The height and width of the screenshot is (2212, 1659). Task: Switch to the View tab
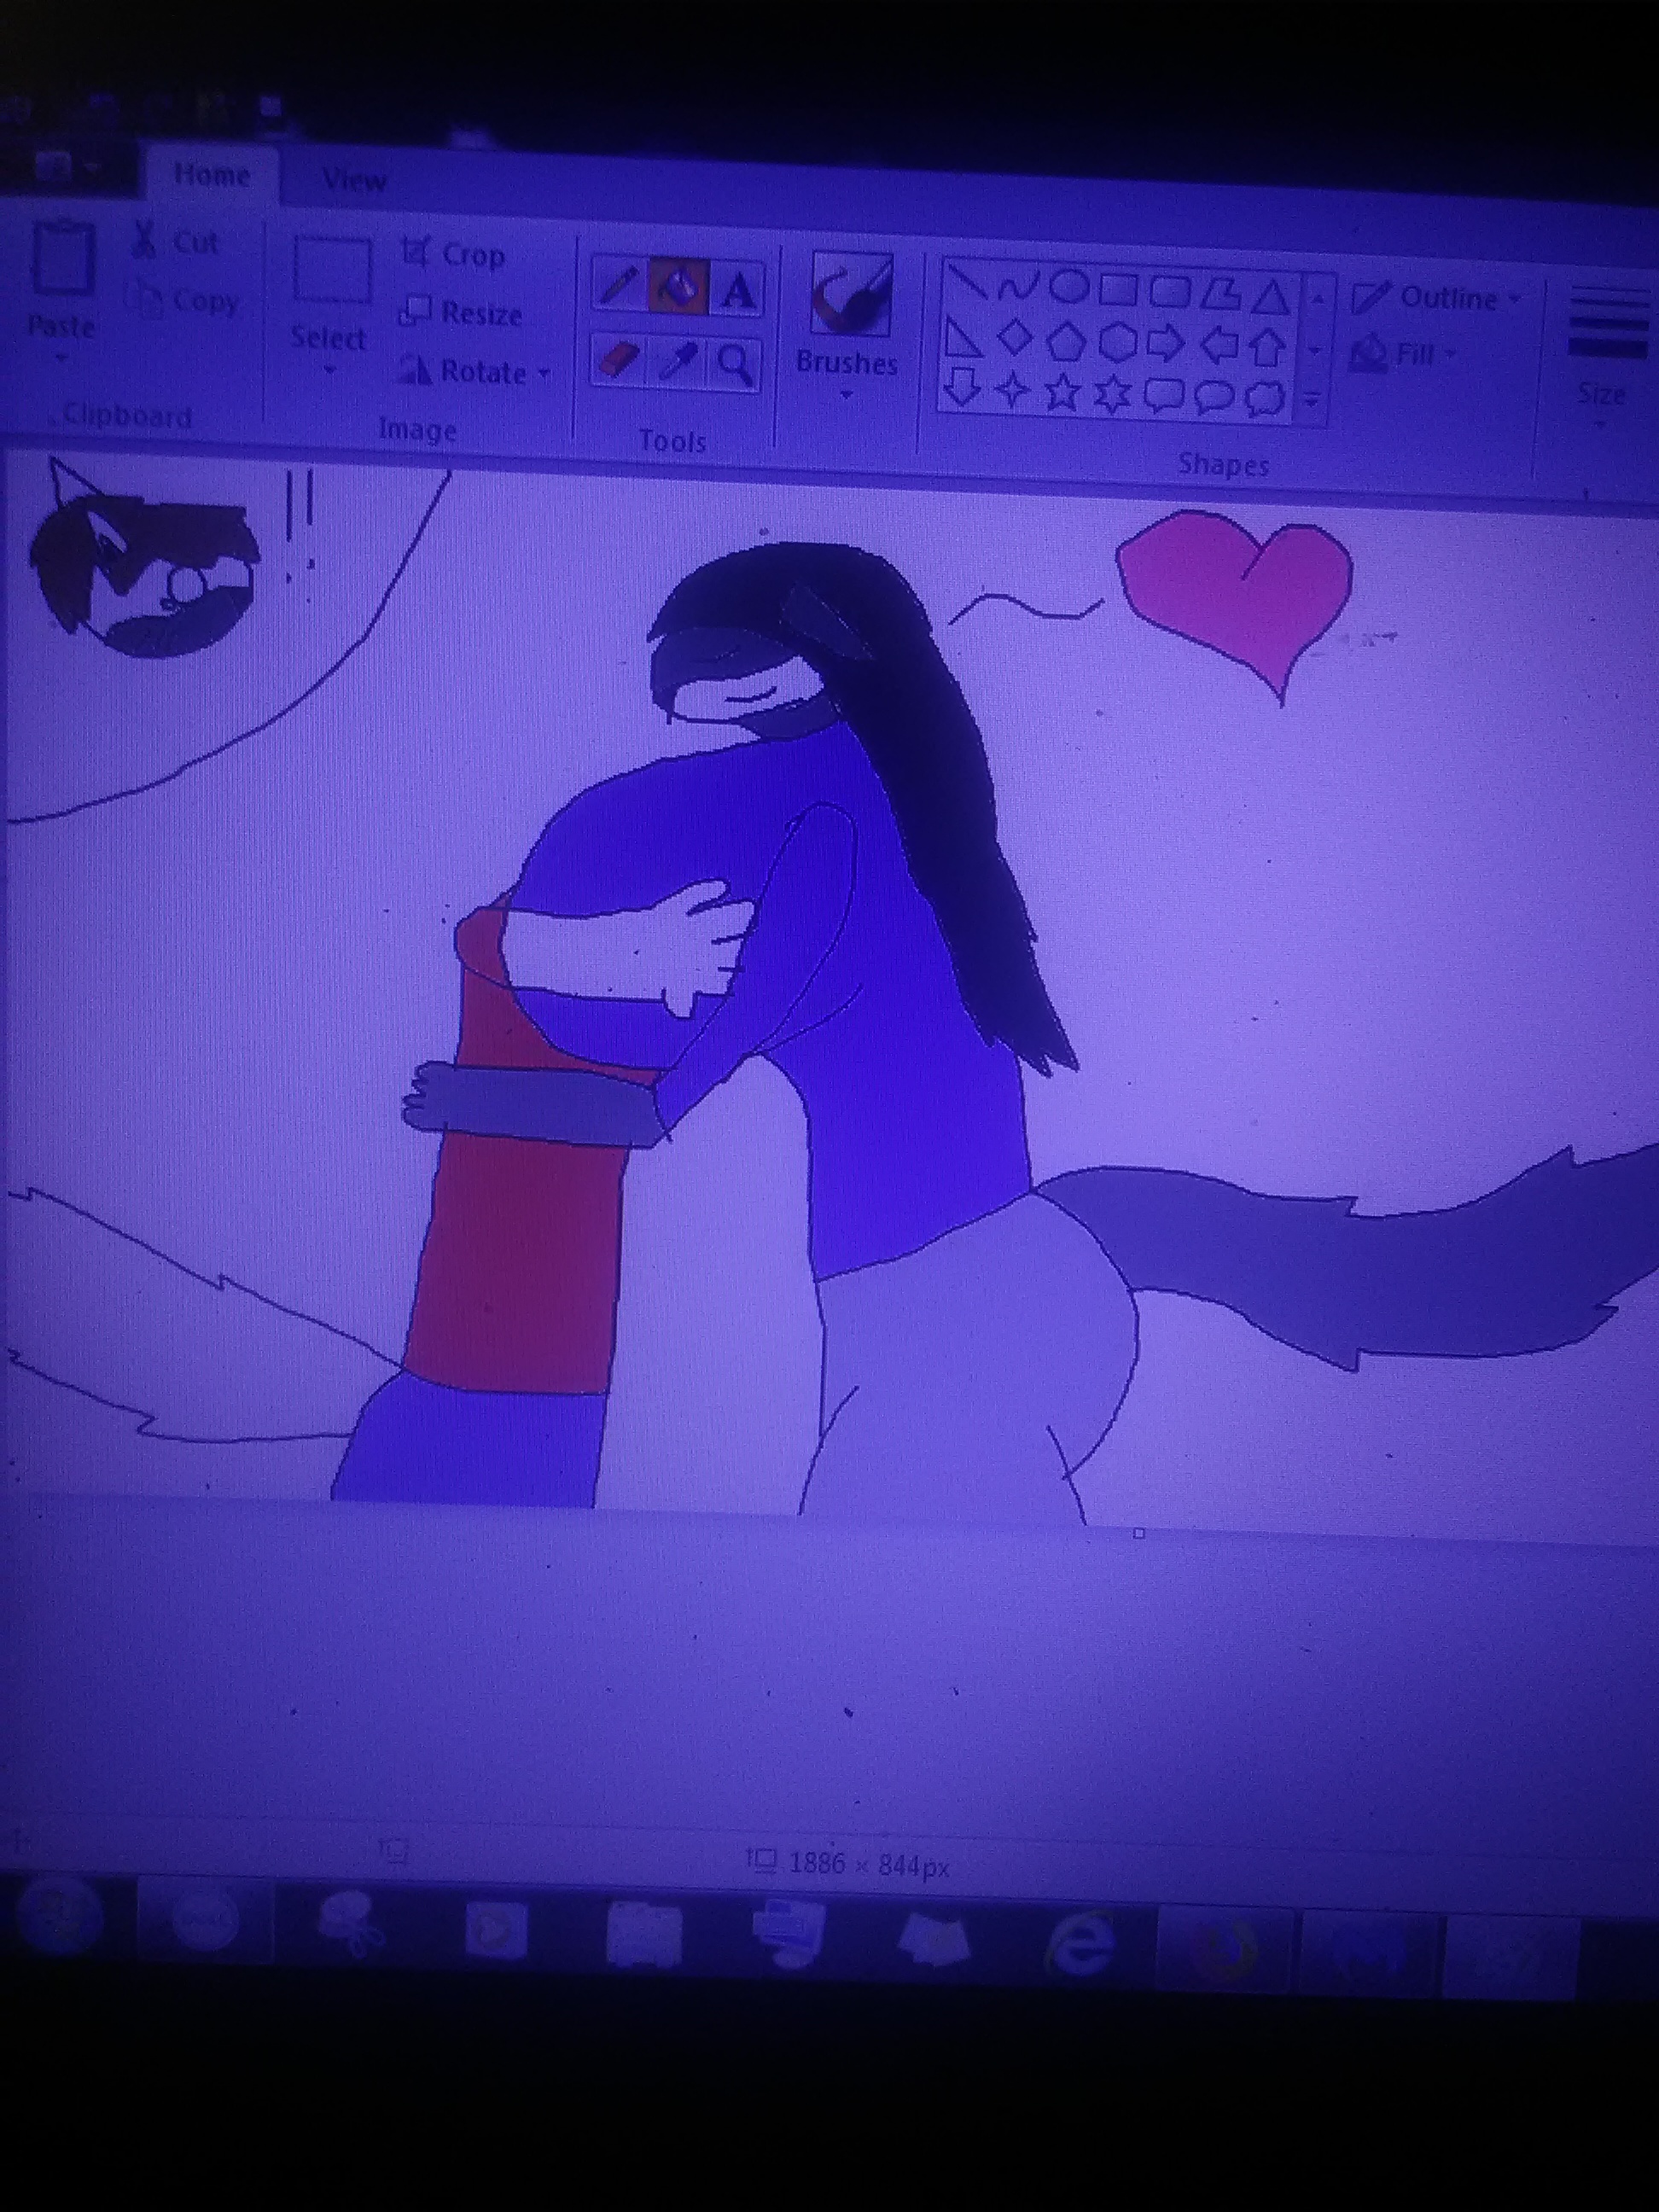point(353,180)
